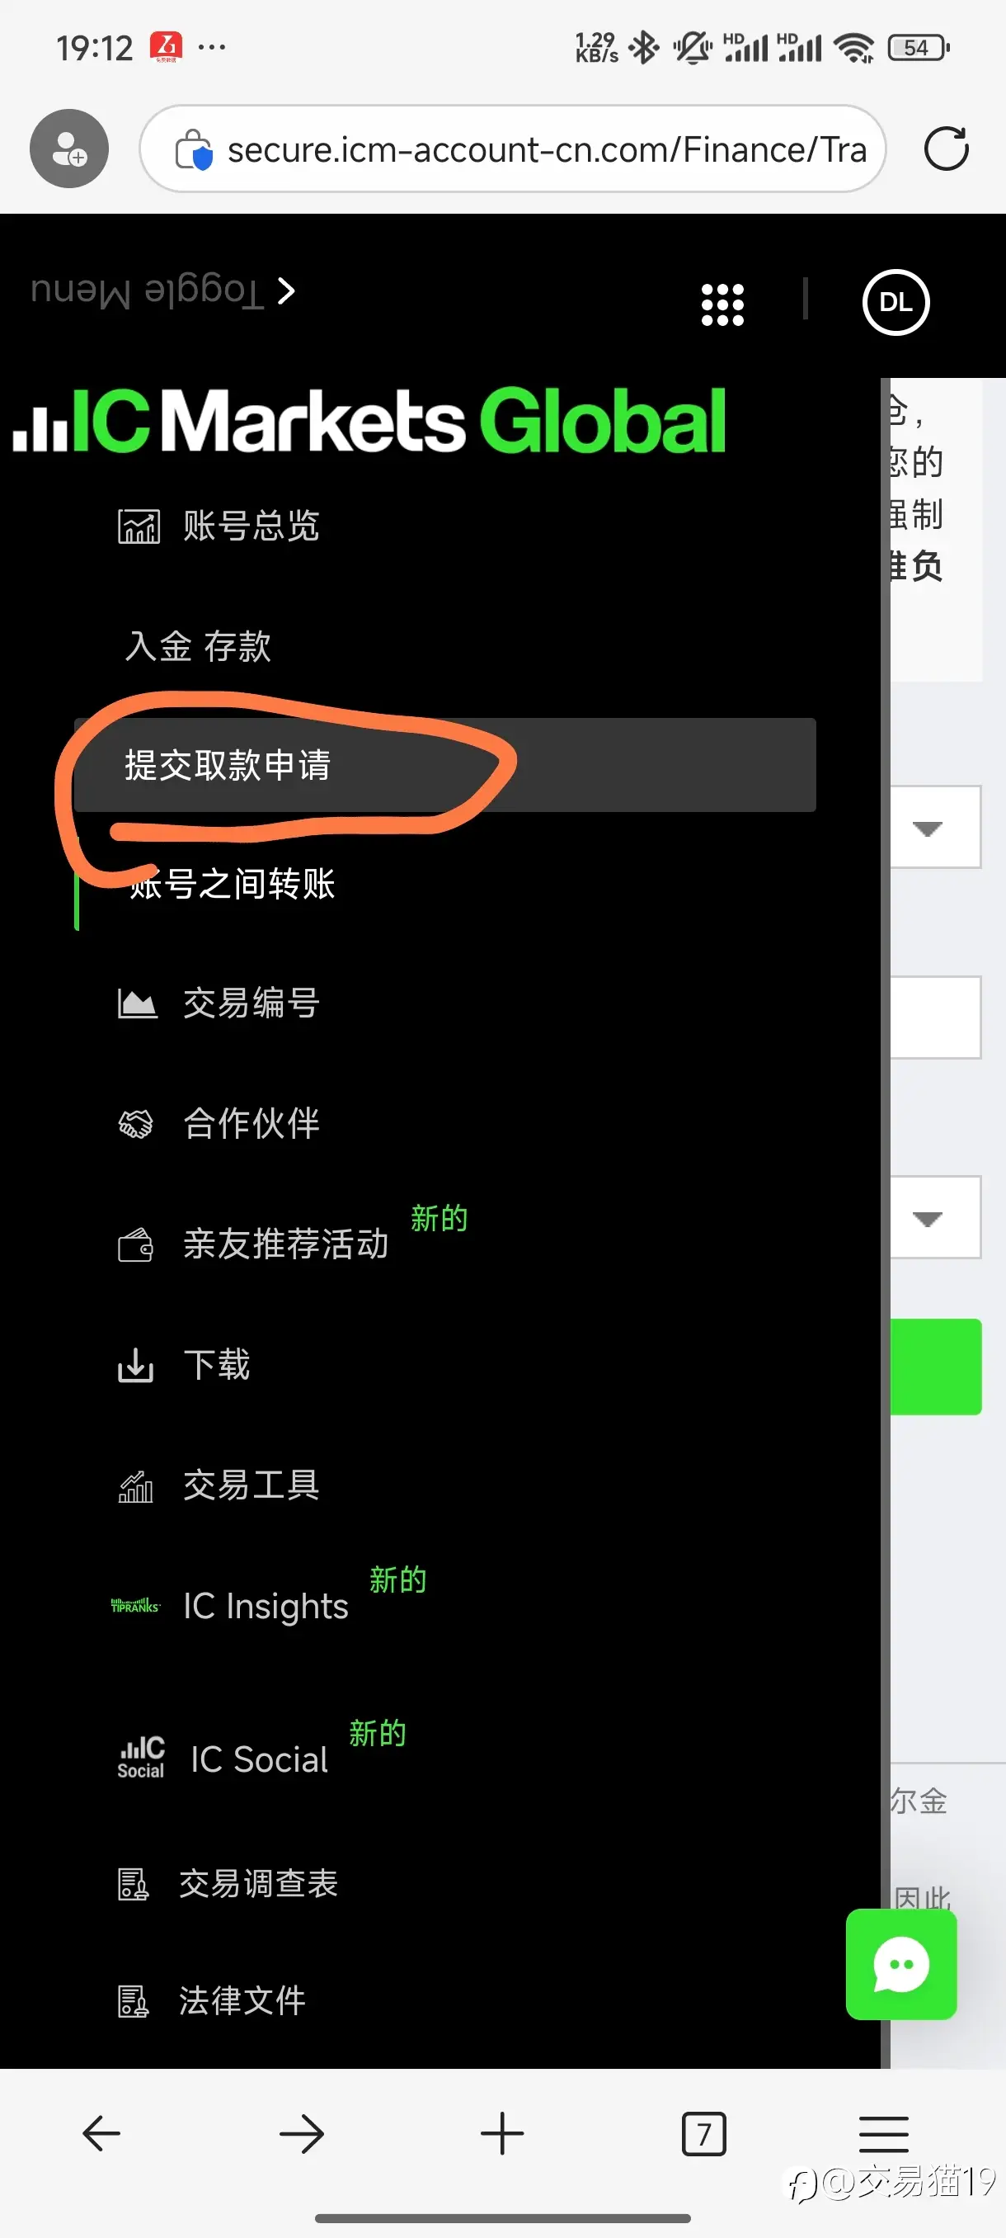Click the white input field behind sidebar
Screen dimensions: 1006x2238
(936, 1017)
